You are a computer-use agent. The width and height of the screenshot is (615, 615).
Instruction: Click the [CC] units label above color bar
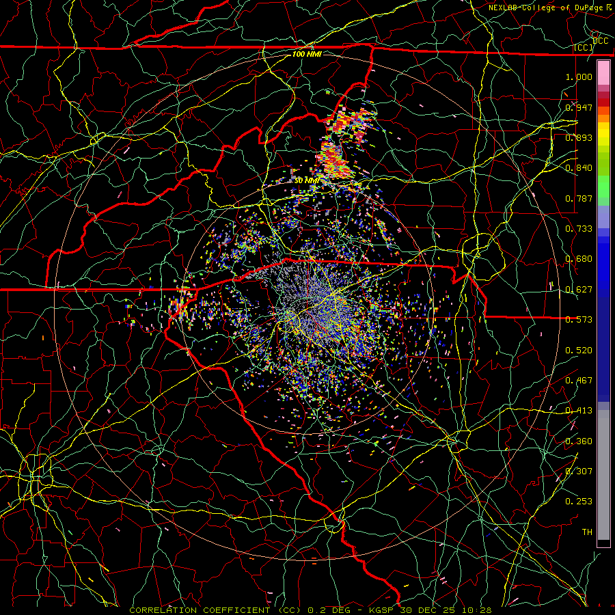click(x=584, y=47)
